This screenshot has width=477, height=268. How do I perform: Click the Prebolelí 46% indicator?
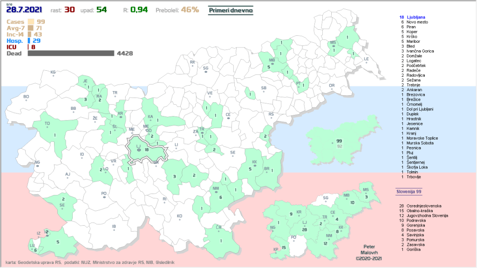pyautogui.click(x=177, y=9)
